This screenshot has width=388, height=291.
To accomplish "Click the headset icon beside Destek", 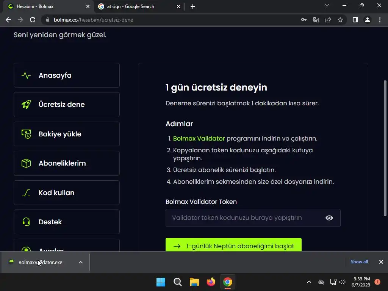I will click(26, 222).
